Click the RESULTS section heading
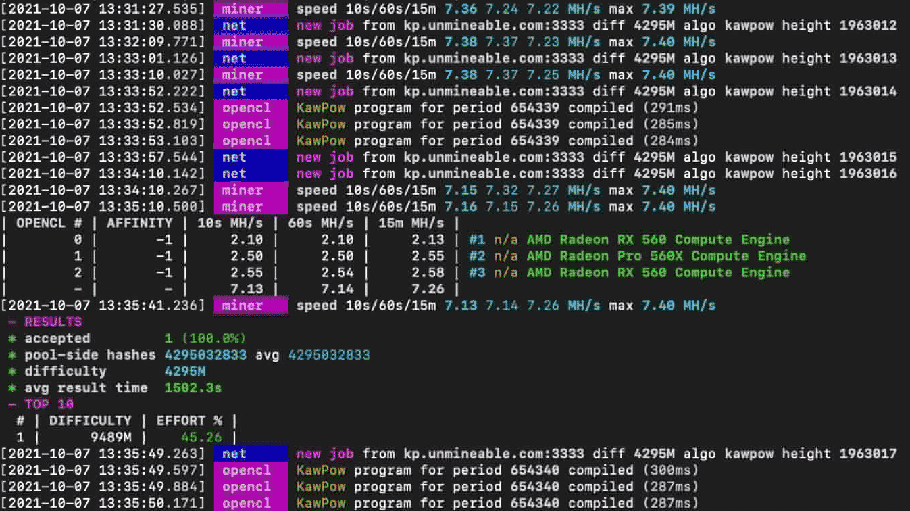The height and width of the screenshot is (511, 910). point(53,322)
